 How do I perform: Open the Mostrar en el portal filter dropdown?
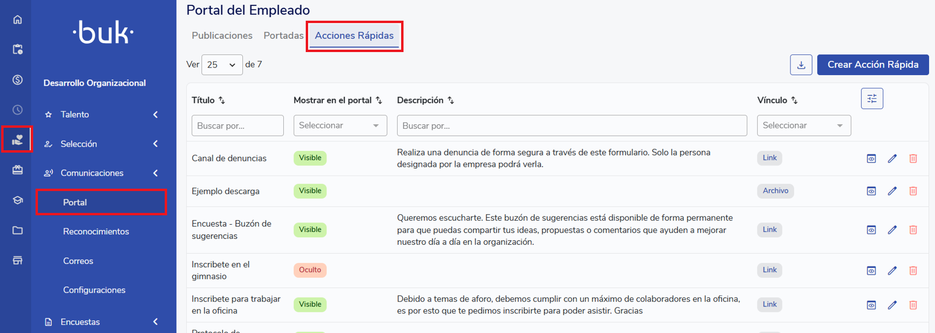[x=340, y=125]
